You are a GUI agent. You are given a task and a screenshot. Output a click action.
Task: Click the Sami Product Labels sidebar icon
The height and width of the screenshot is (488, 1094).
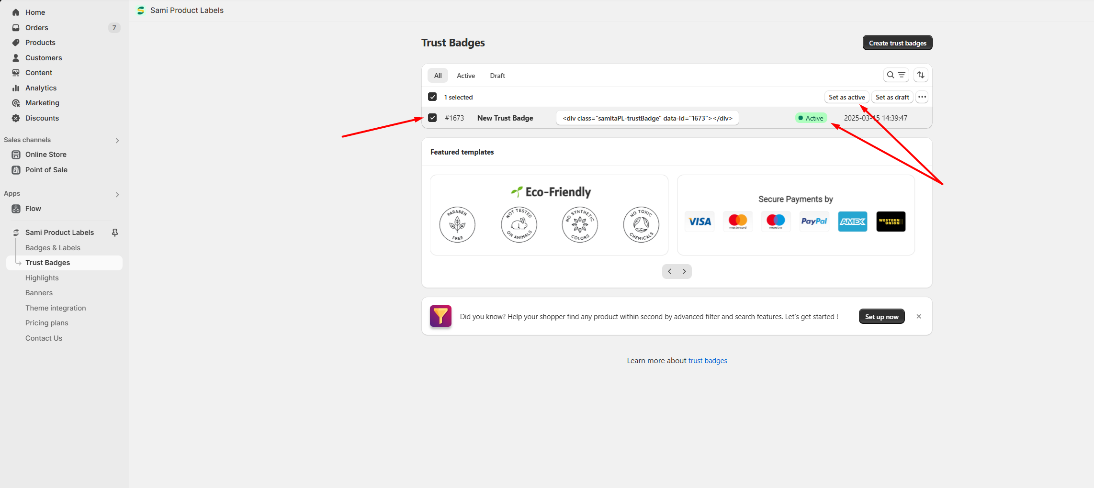click(x=16, y=233)
